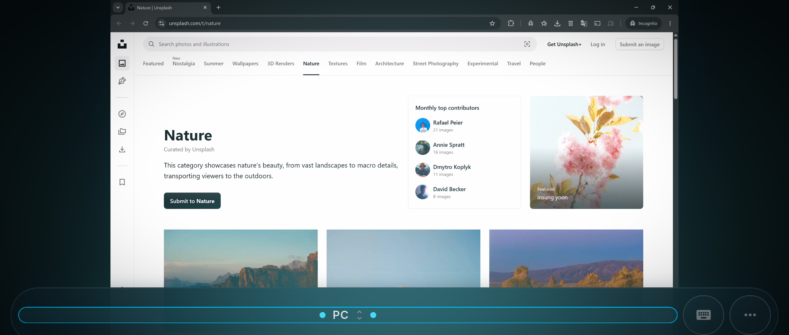This screenshot has width=789, height=335.
Task: Open the mountain cliffs photo thumbnail
Action: pos(241,258)
